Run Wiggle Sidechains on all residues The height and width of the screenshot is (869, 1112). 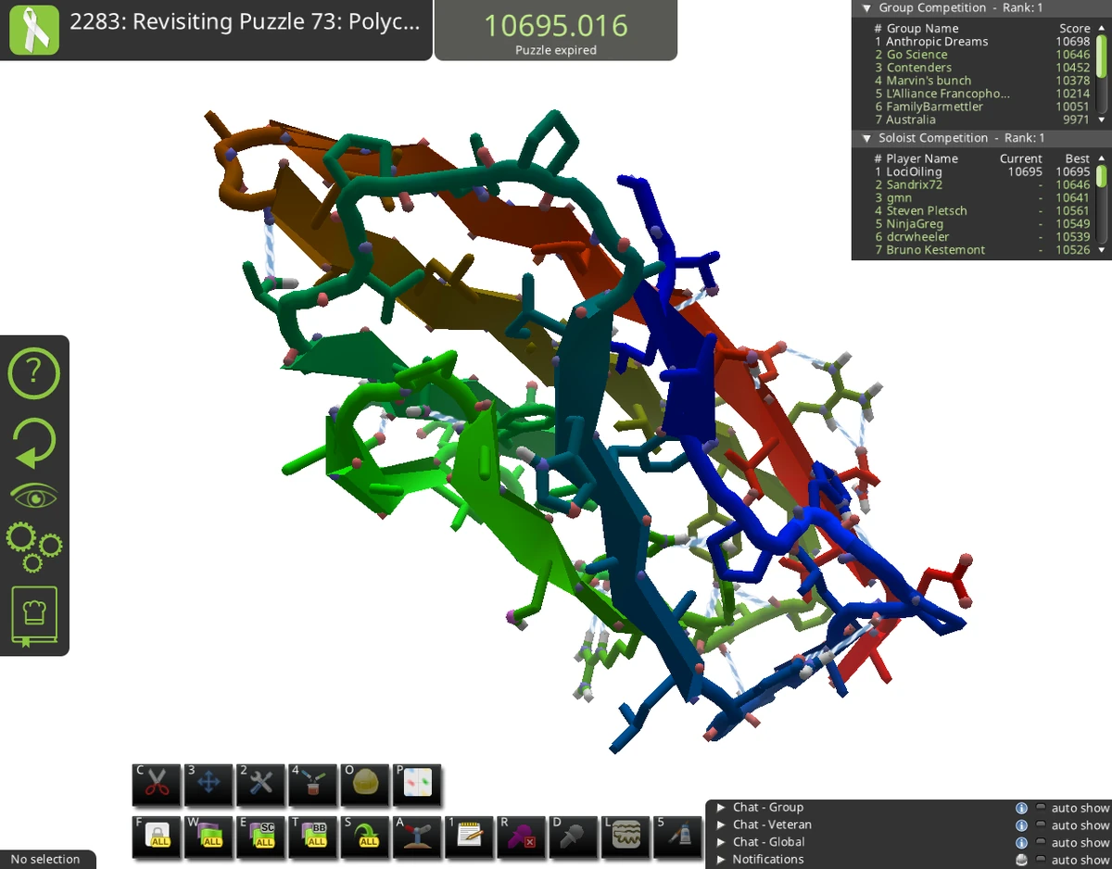tap(260, 837)
